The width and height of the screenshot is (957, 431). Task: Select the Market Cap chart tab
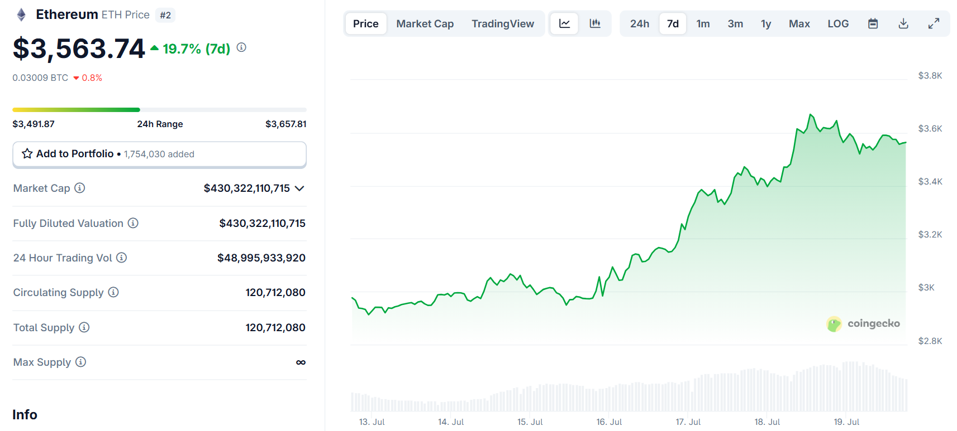point(425,23)
